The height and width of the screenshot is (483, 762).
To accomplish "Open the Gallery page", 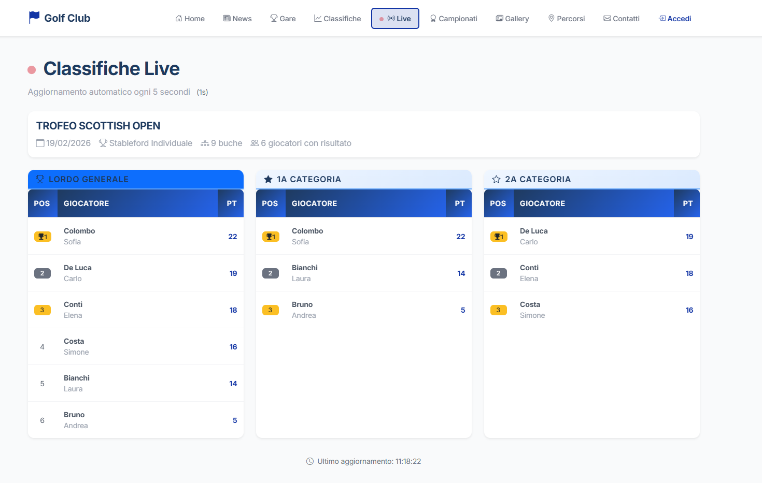I will pos(512,19).
